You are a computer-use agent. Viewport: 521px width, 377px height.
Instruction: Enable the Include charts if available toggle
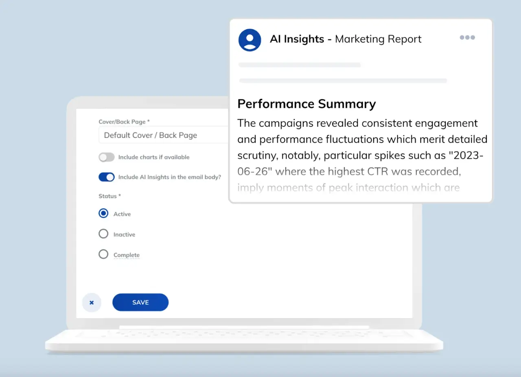(107, 157)
